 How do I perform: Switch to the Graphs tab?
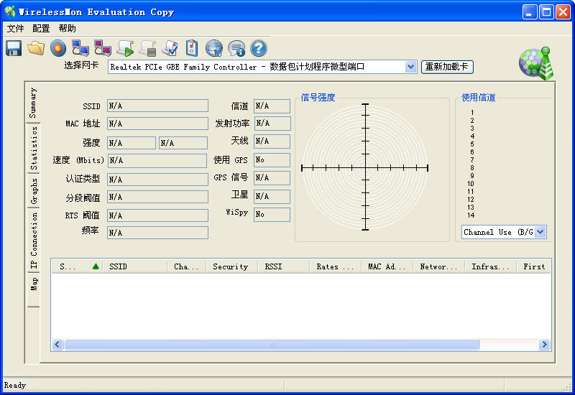[x=33, y=191]
